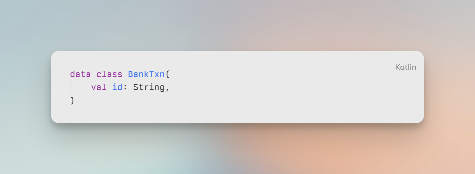This screenshot has height=174, width=475.
Task: Click the opening parenthesis after BankTxn
Action: click(168, 74)
